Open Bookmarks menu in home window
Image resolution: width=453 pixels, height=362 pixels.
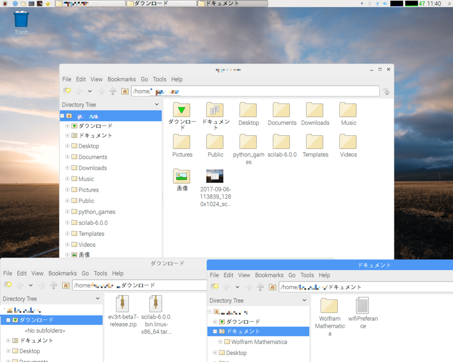click(122, 79)
